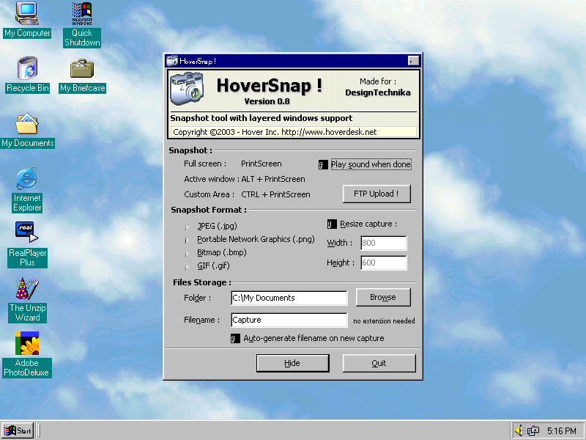586x440 pixels.
Task: Click the volume speaker tray icon
Action: click(x=519, y=430)
